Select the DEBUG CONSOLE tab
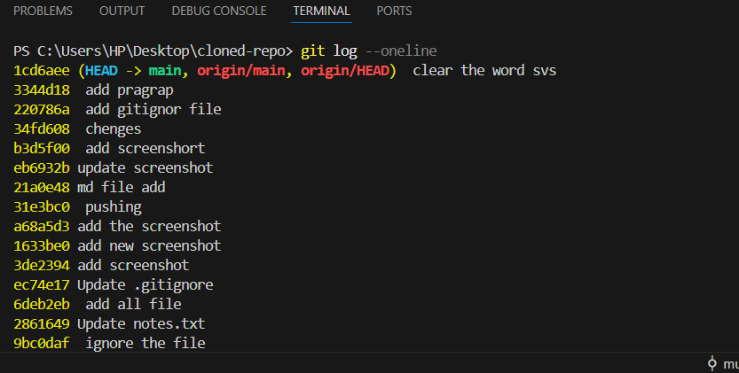Image resolution: width=739 pixels, height=373 pixels. pyautogui.click(x=219, y=12)
